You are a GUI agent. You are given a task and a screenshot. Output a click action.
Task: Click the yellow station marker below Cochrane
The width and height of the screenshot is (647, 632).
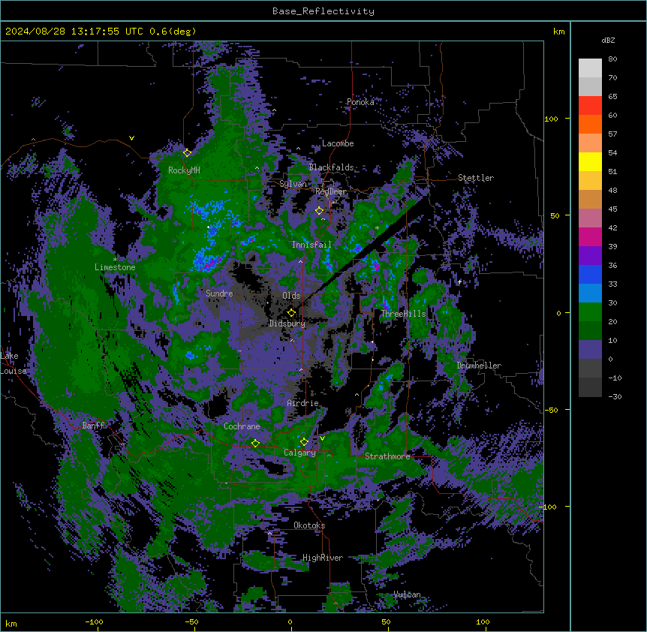(255, 443)
